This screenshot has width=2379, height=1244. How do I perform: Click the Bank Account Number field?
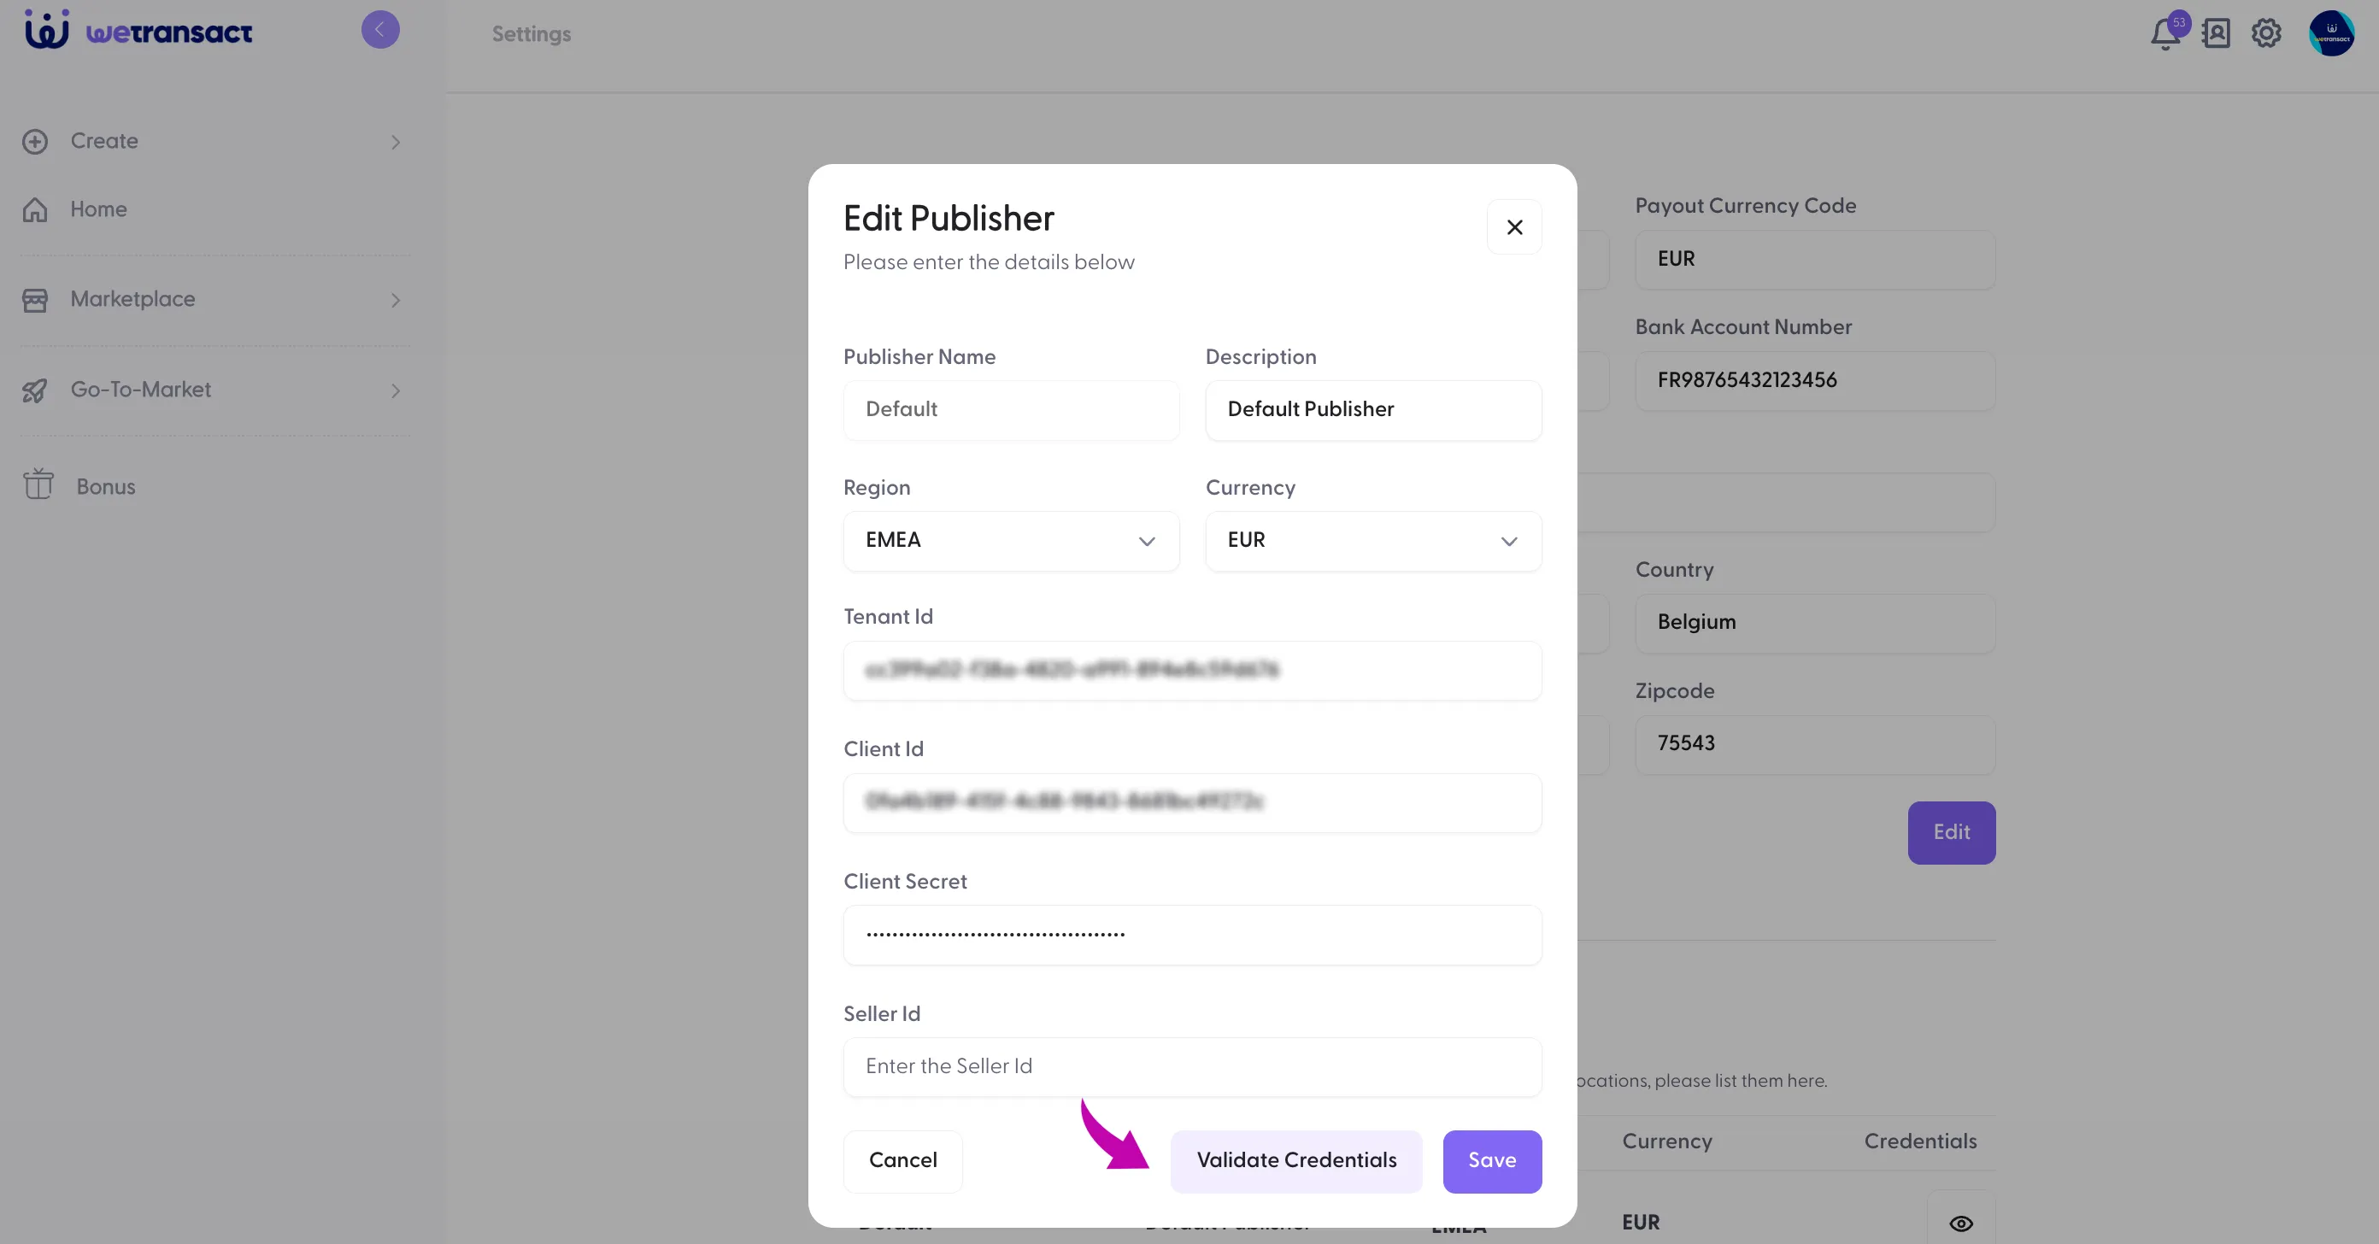coord(1815,380)
